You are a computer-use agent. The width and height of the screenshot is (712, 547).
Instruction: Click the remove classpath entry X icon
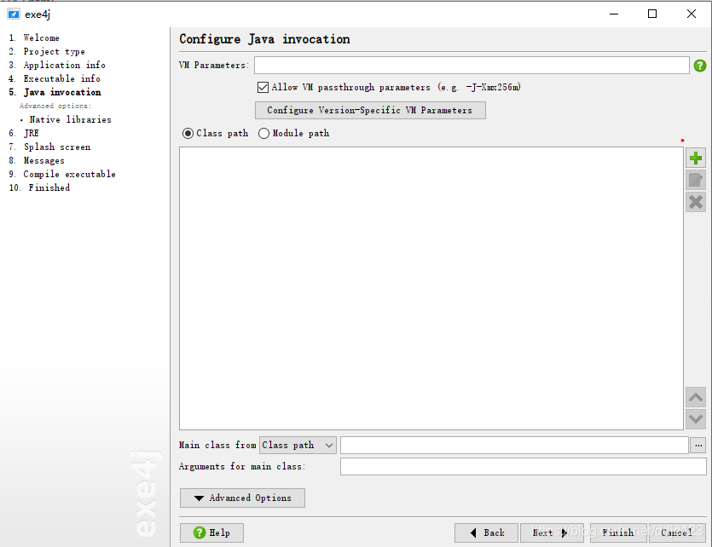tap(696, 202)
